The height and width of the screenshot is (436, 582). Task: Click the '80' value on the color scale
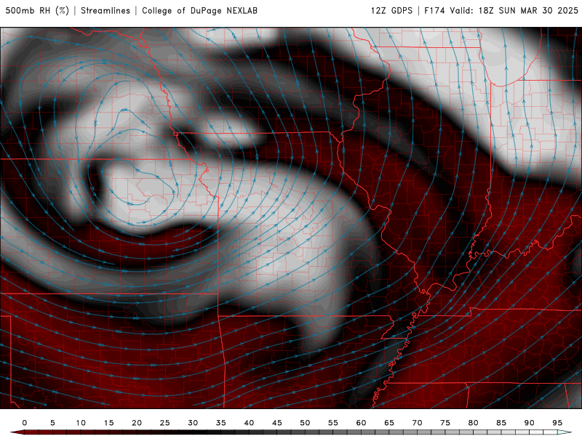click(x=474, y=423)
